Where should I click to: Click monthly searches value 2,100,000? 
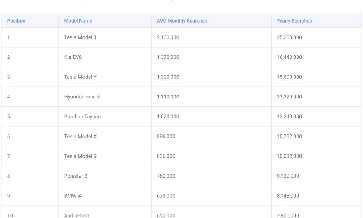168,37
